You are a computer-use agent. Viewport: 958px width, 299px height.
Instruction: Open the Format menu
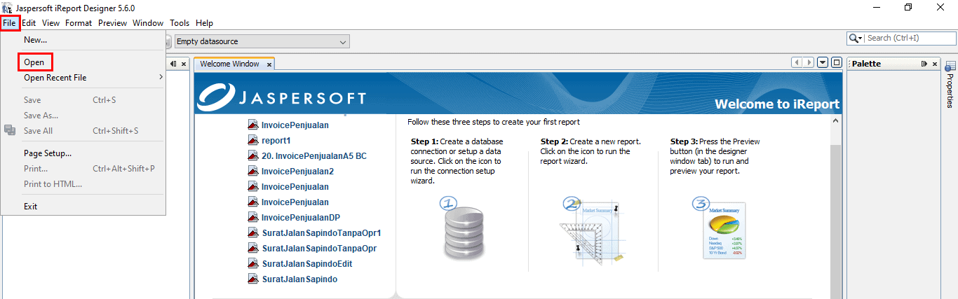tap(79, 23)
